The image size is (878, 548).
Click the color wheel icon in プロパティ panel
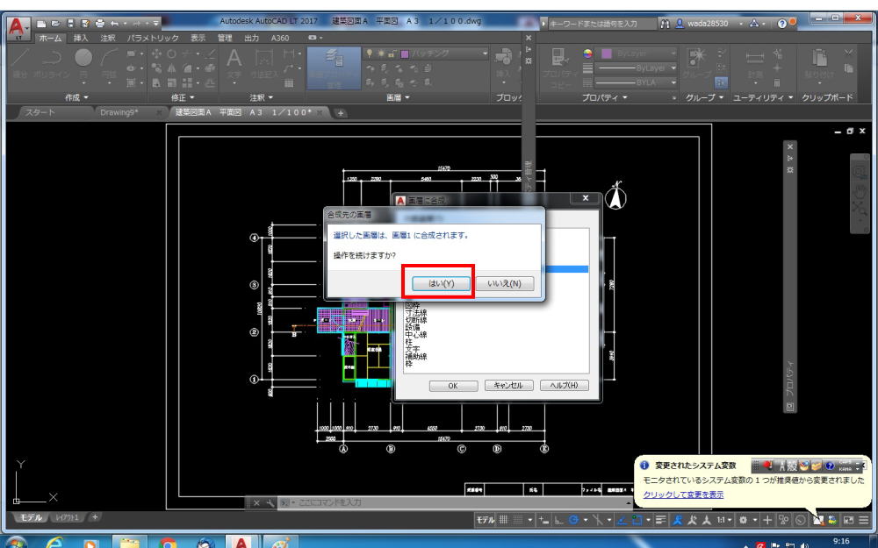pos(587,53)
